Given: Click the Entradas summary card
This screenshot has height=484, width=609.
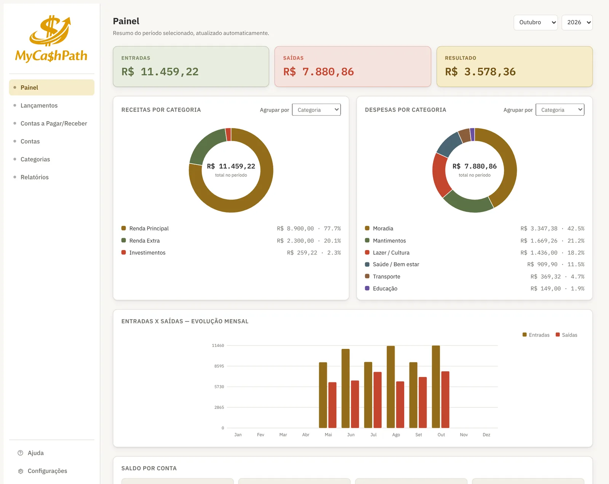Looking at the screenshot, I should tap(191, 67).
